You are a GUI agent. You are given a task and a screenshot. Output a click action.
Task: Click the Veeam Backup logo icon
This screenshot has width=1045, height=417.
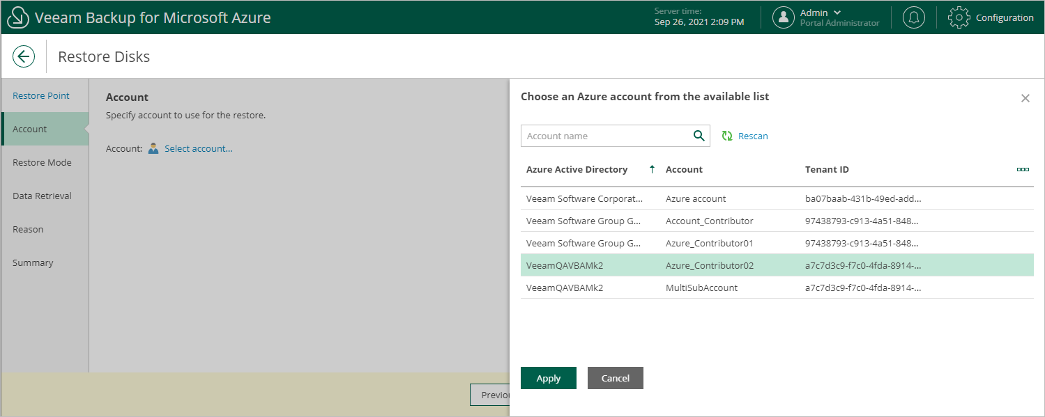point(18,17)
